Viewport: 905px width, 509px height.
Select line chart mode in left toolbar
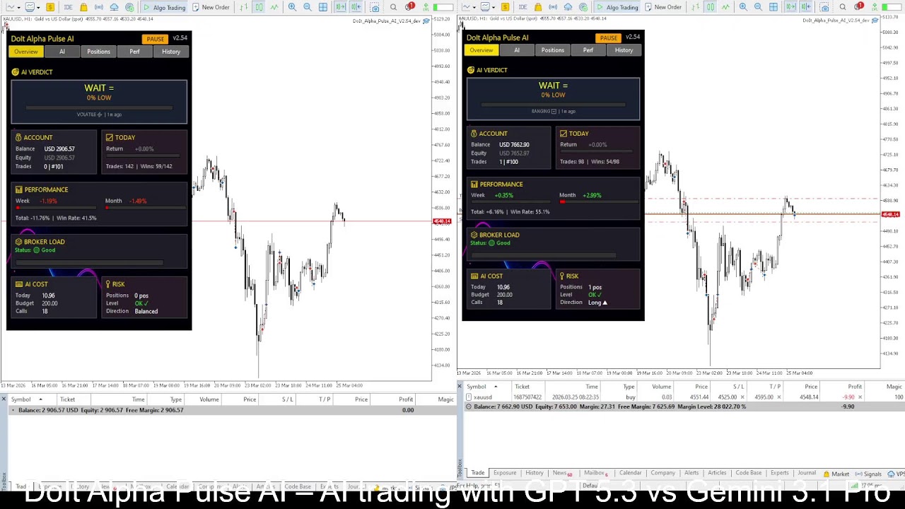(x=274, y=7)
